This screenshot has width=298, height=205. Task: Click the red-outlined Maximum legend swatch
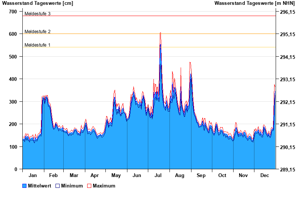(x=89, y=186)
